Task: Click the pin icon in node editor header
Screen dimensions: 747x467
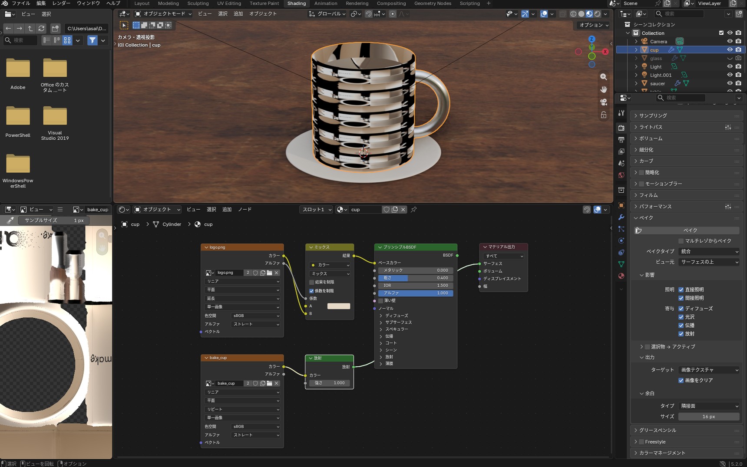Action: (414, 210)
